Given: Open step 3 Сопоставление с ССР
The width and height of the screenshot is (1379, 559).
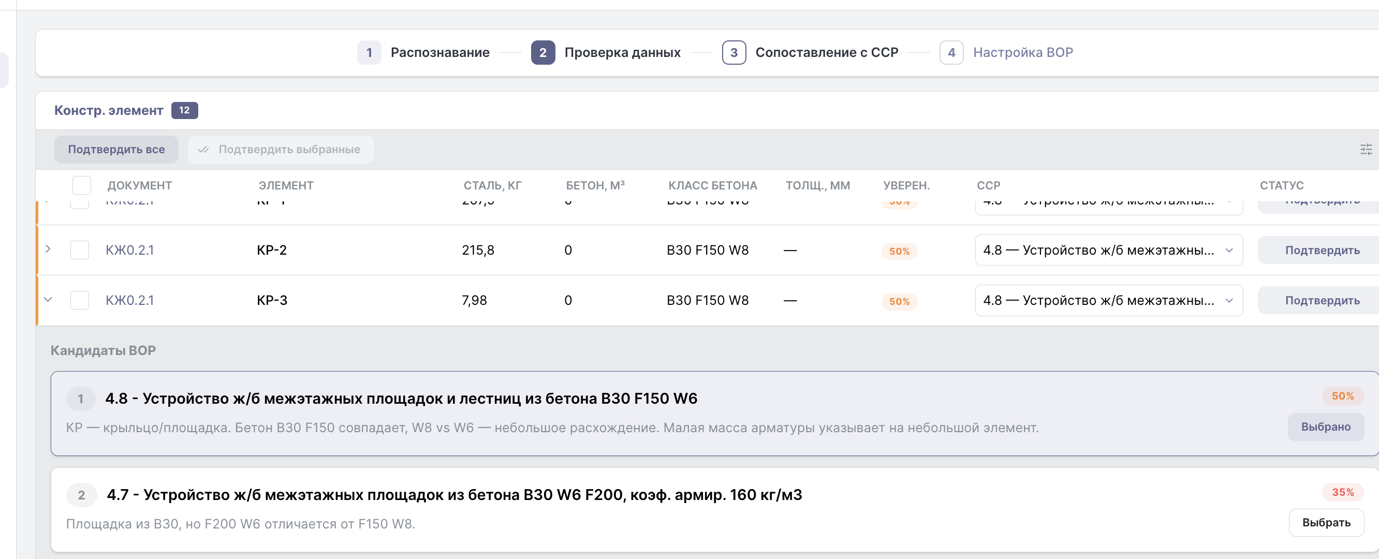Looking at the screenshot, I should (810, 52).
